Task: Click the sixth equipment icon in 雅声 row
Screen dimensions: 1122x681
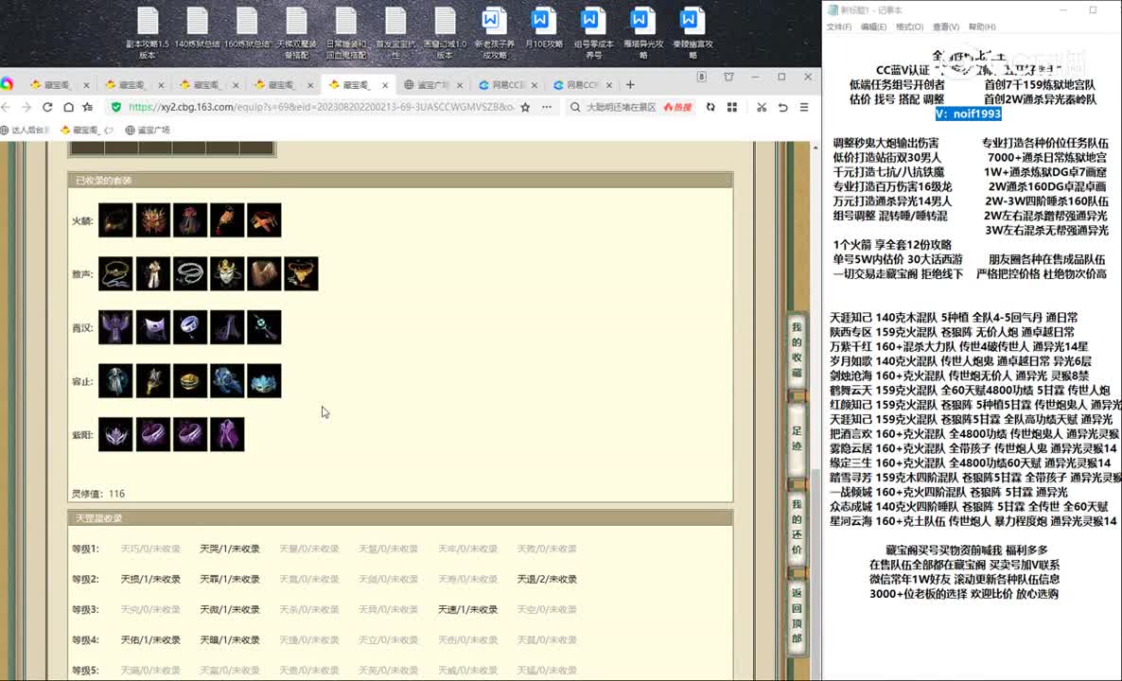Action: [x=301, y=274]
